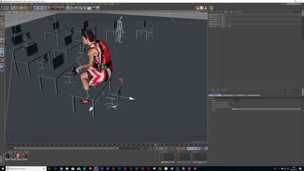Screen dimensions: 304x171
Task: Select the skin-colored material thumbnail
Action: click(19, 156)
